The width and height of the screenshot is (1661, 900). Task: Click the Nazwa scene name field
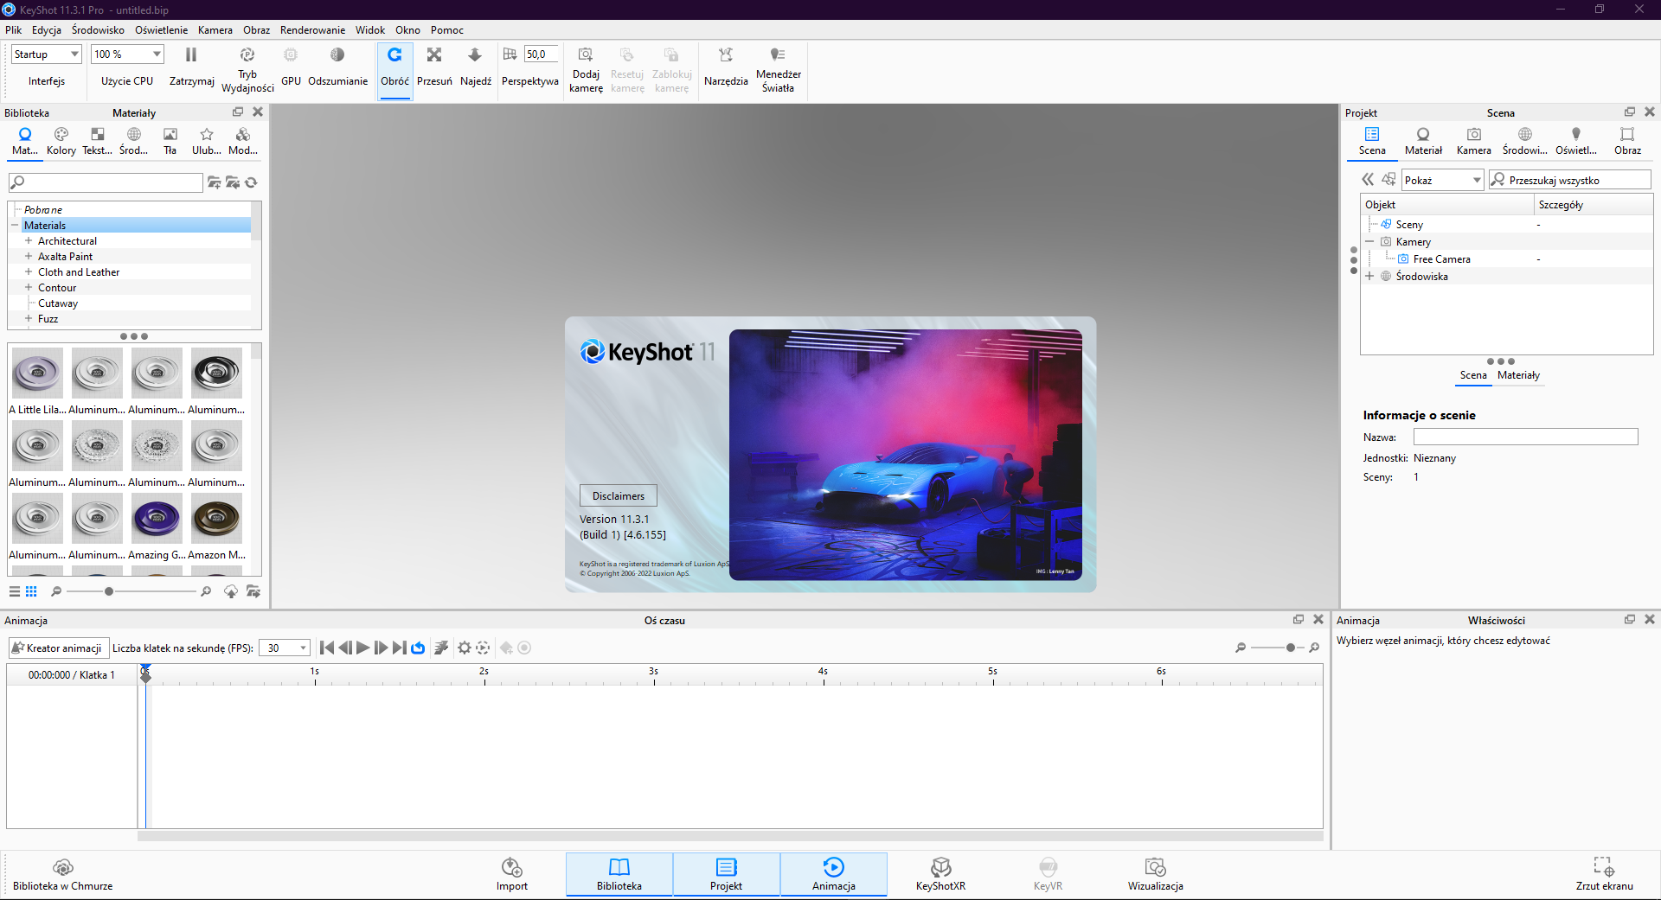pyautogui.click(x=1525, y=437)
